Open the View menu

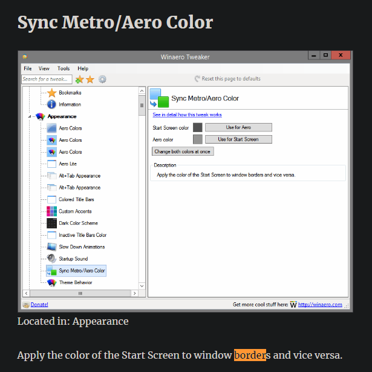pos(44,68)
